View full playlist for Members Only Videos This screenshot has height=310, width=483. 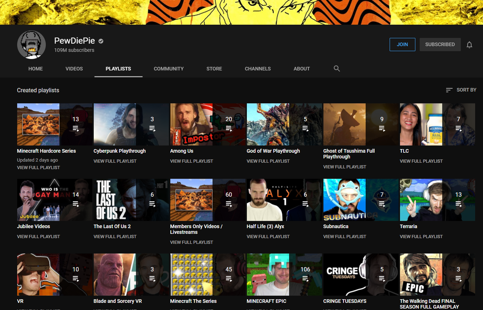(191, 242)
